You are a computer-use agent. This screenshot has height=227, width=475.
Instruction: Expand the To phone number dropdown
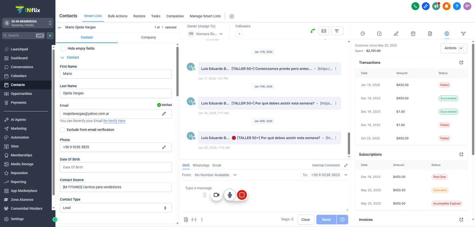(x=346, y=175)
